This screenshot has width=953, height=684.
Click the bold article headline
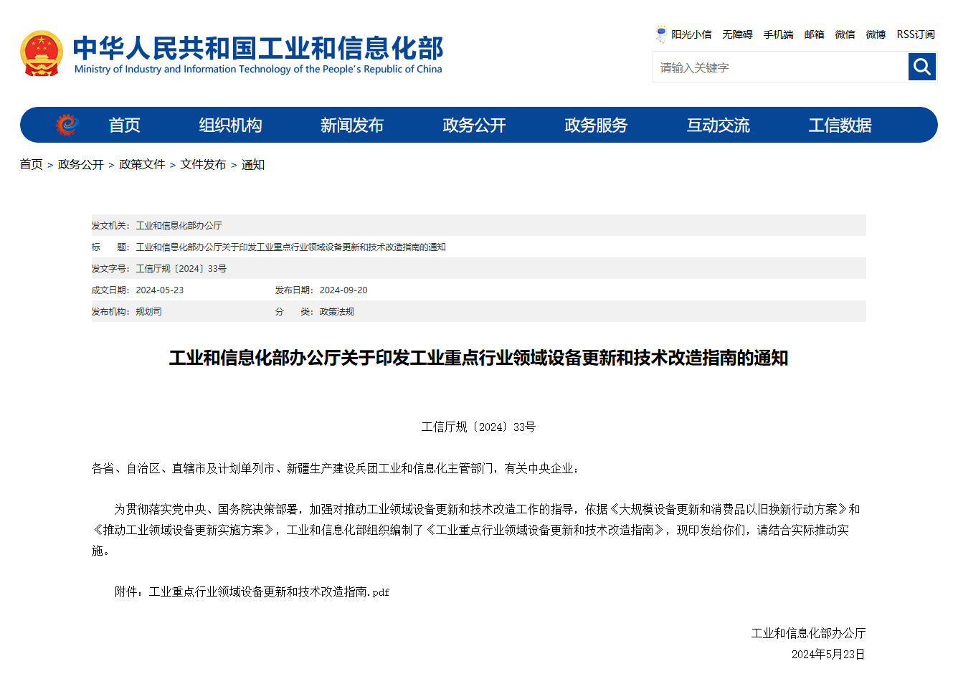pos(478,358)
